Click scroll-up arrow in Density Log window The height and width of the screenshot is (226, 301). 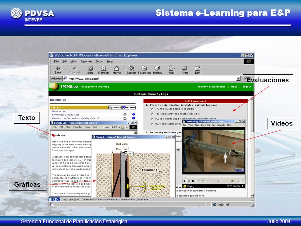pos(135,132)
